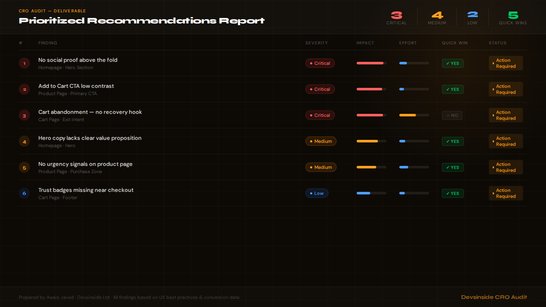Click the Status column header
Viewport: 546px width, 307px height.
point(497,43)
